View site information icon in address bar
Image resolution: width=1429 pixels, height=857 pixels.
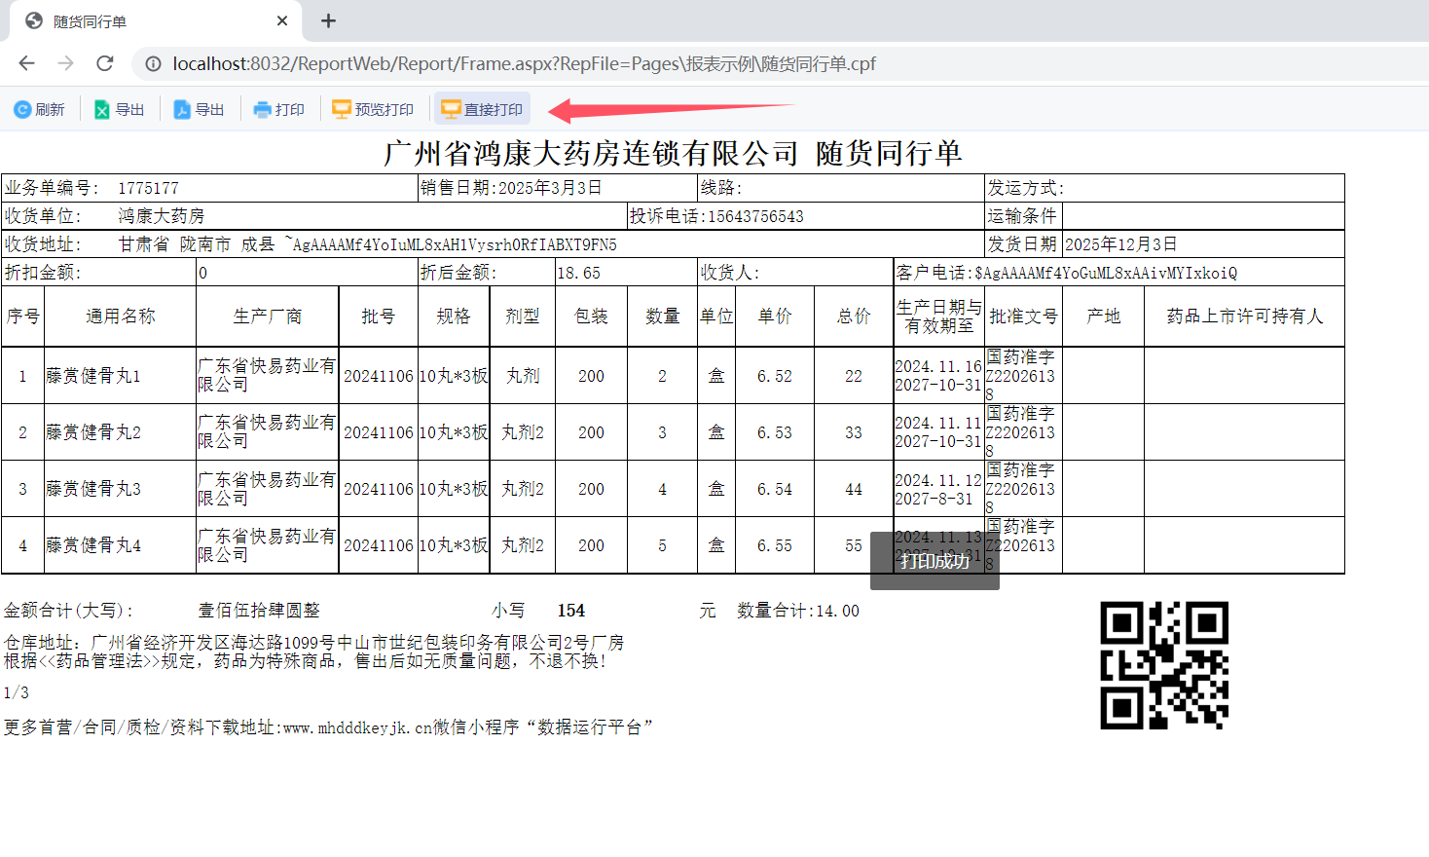click(153, 64)
